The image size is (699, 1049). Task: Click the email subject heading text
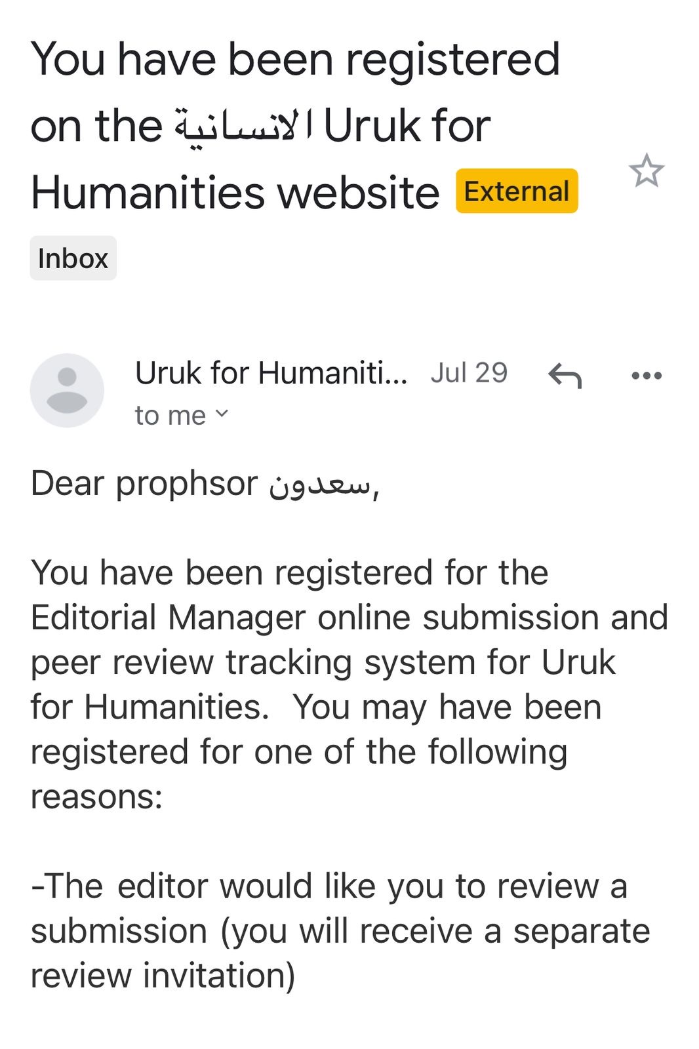295,60
